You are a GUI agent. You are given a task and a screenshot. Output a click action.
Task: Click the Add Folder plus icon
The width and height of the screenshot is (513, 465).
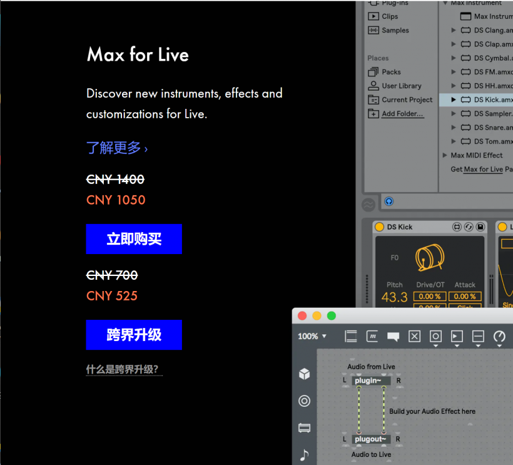(x=373, y=113)
